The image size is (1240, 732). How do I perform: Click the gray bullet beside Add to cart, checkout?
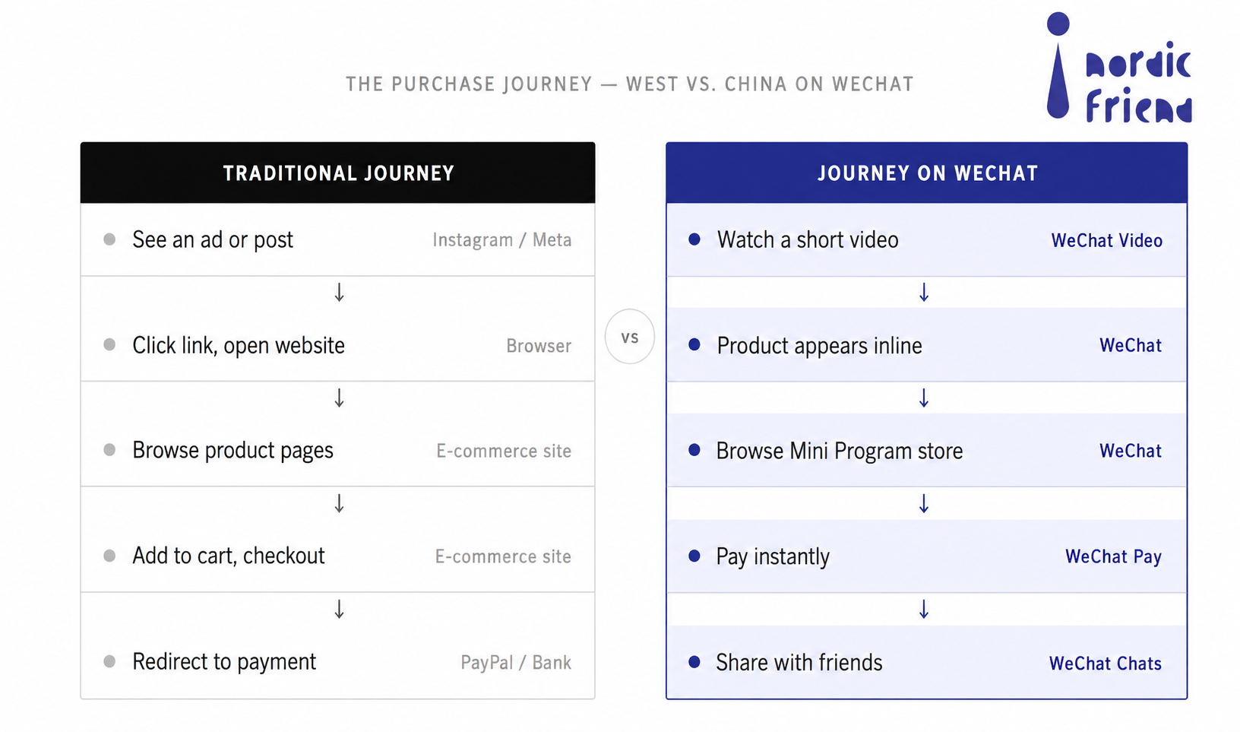(x=109, y=556)
